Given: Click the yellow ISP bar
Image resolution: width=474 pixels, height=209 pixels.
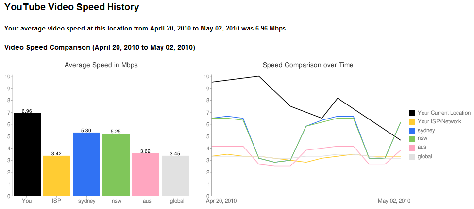Looking at the screenshot, I should click(57, 176).
